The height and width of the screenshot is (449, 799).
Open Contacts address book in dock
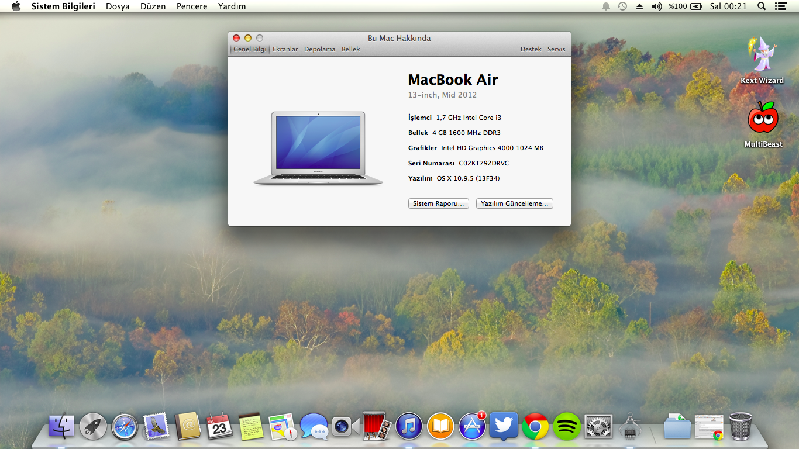188,427
